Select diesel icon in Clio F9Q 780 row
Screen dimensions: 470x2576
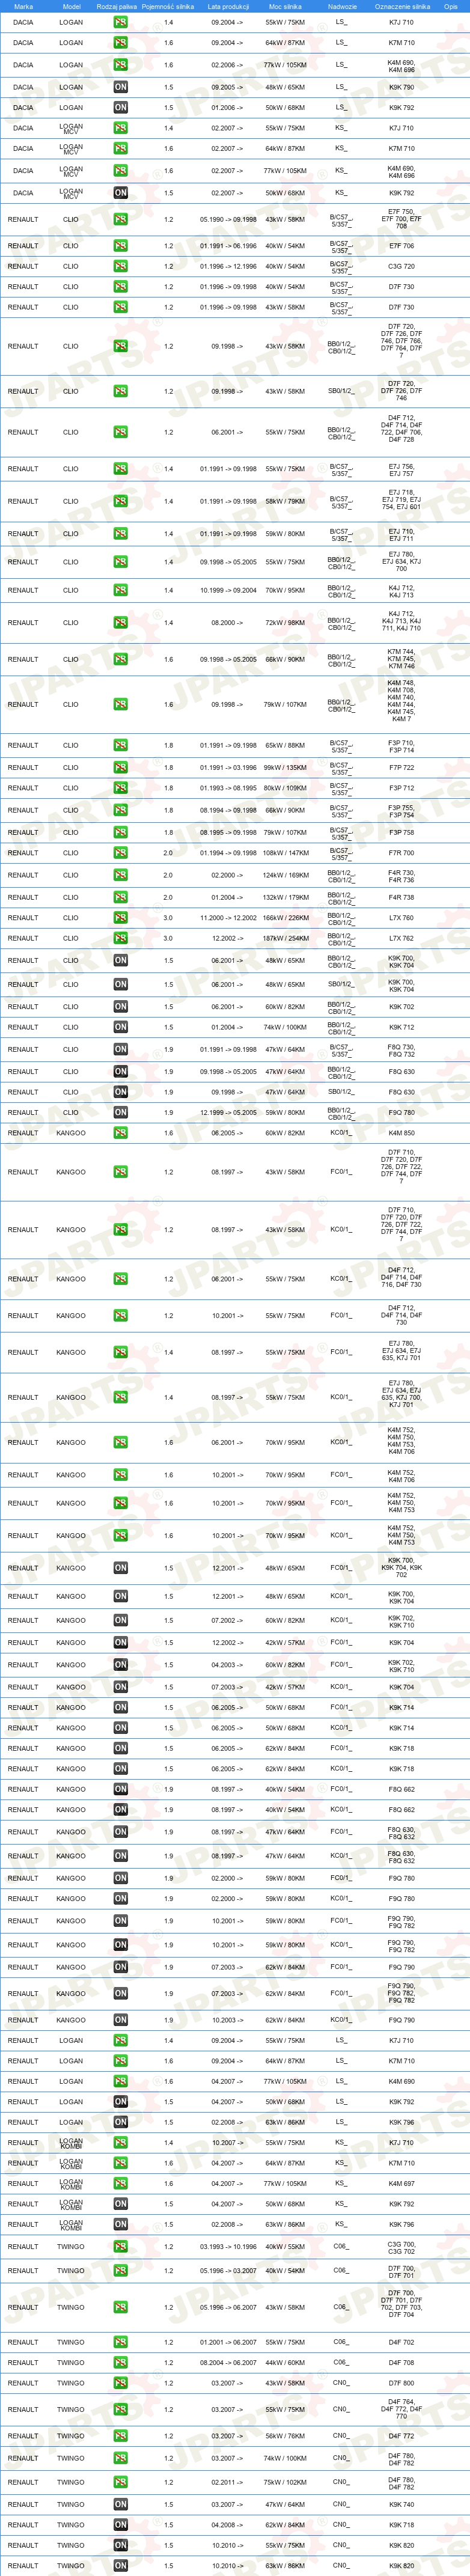pyautogui.click(x=120, y=1112)
